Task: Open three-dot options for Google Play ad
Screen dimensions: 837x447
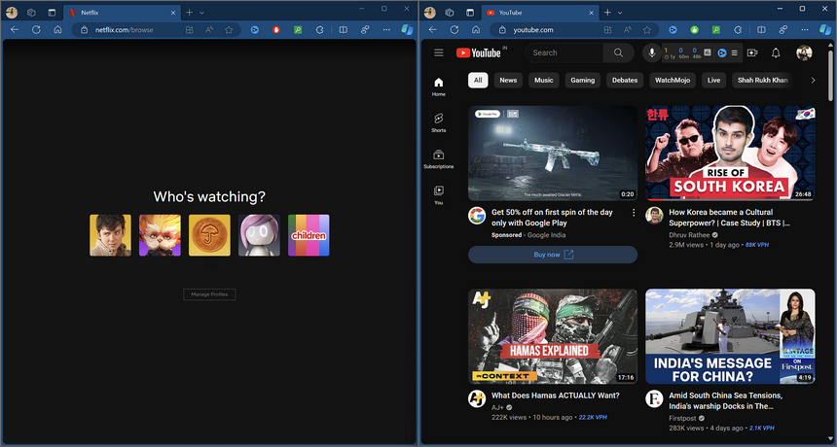Action: point(634,212)
